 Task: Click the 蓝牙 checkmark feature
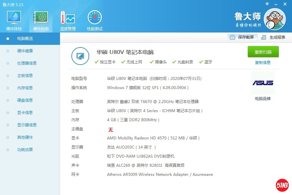[x=206, y=62]
